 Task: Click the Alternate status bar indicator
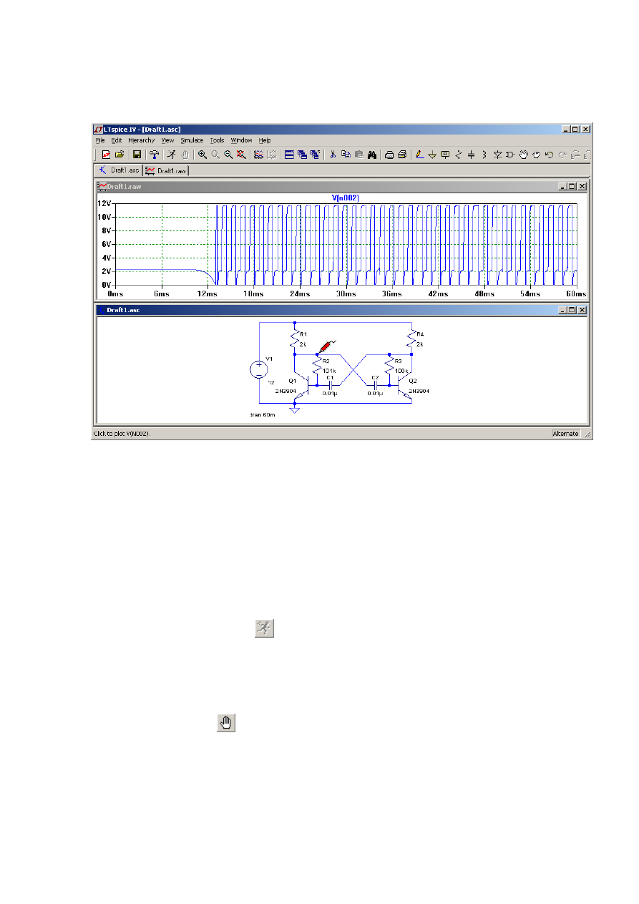[x=565, y=434]
